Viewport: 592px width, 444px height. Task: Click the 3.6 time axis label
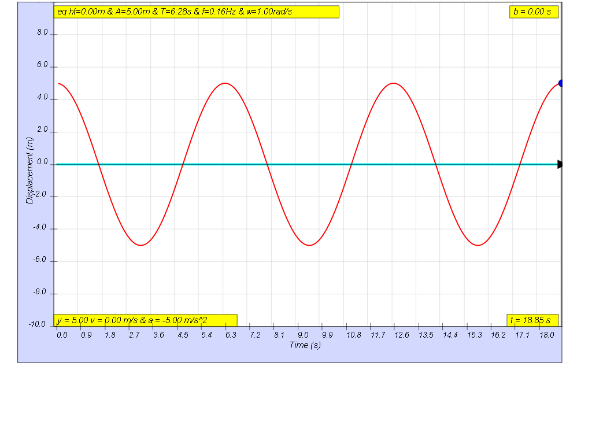click(x=158, y=335)
